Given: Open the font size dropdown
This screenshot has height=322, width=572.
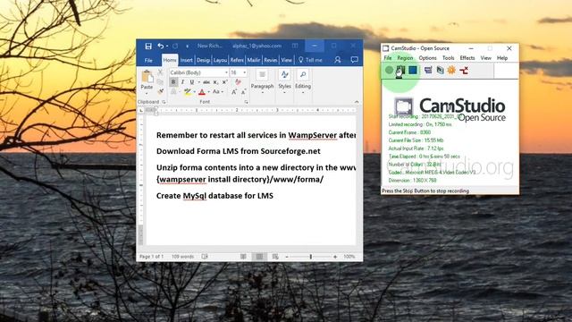Looking at the screenshot, I should coord(244,72).
